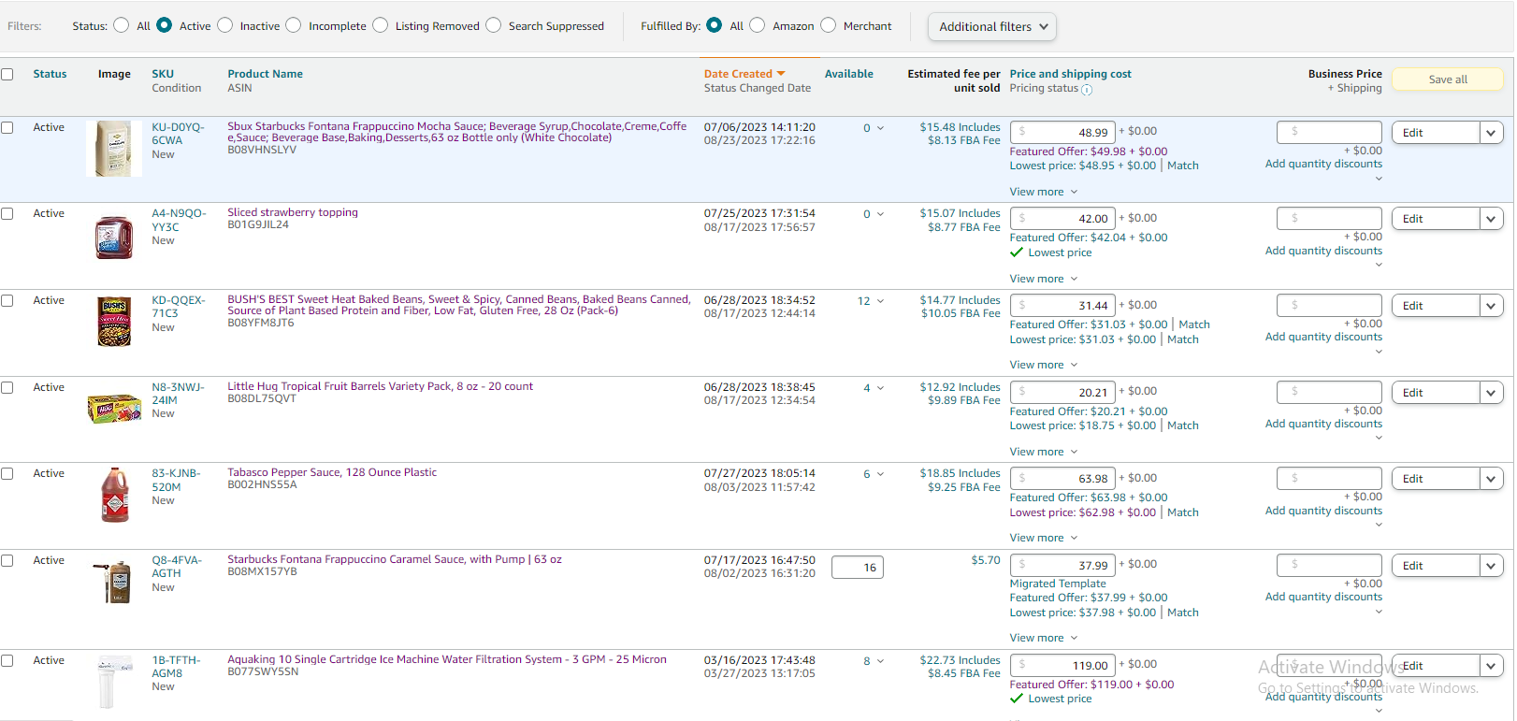Check the box for Sliced strawberry topping row

pyautogui.click(x=7, y=213)
